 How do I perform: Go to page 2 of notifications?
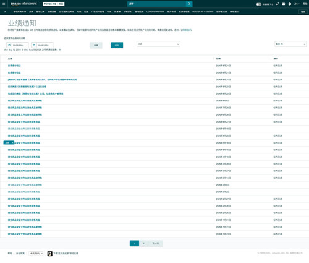143,243
